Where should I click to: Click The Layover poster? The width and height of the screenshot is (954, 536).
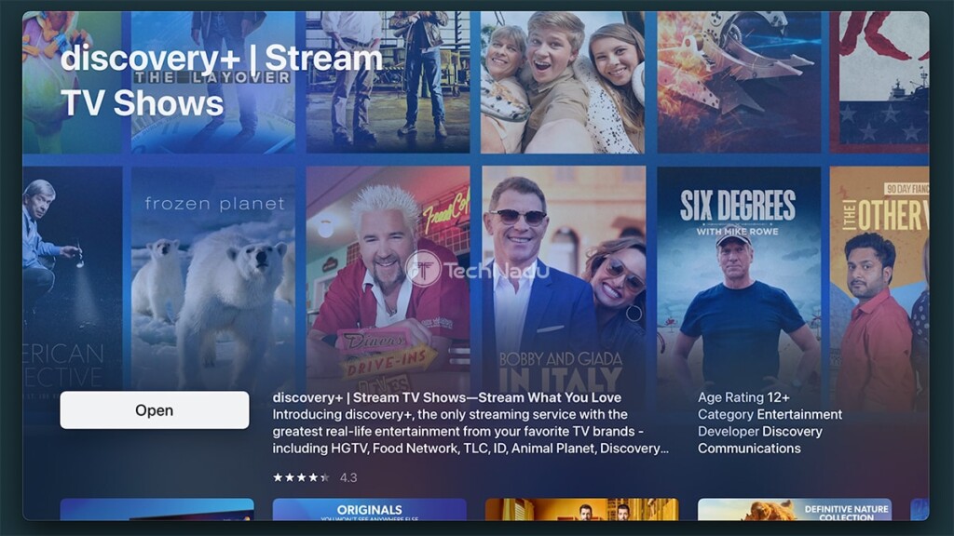tap(213, 82)
